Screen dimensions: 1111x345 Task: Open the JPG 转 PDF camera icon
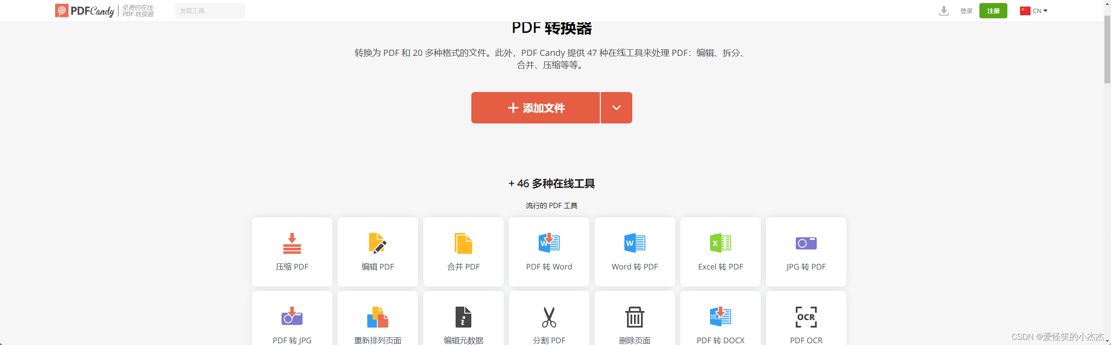(x=806, y=243)
